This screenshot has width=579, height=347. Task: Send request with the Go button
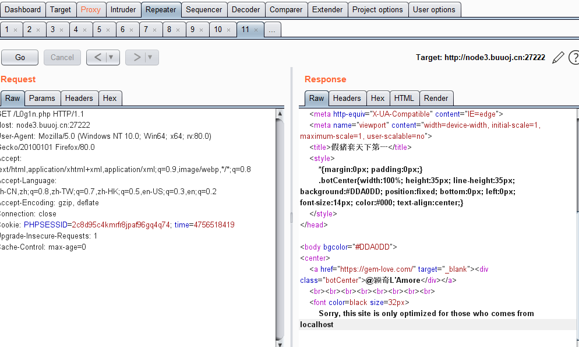point(20,58)
